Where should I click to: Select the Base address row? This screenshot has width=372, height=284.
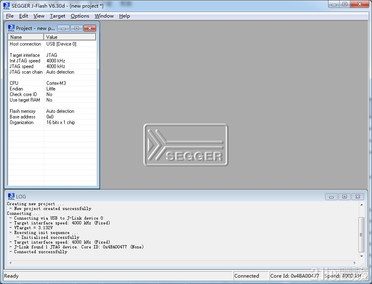pyautogui.click(x=52, y=117)
